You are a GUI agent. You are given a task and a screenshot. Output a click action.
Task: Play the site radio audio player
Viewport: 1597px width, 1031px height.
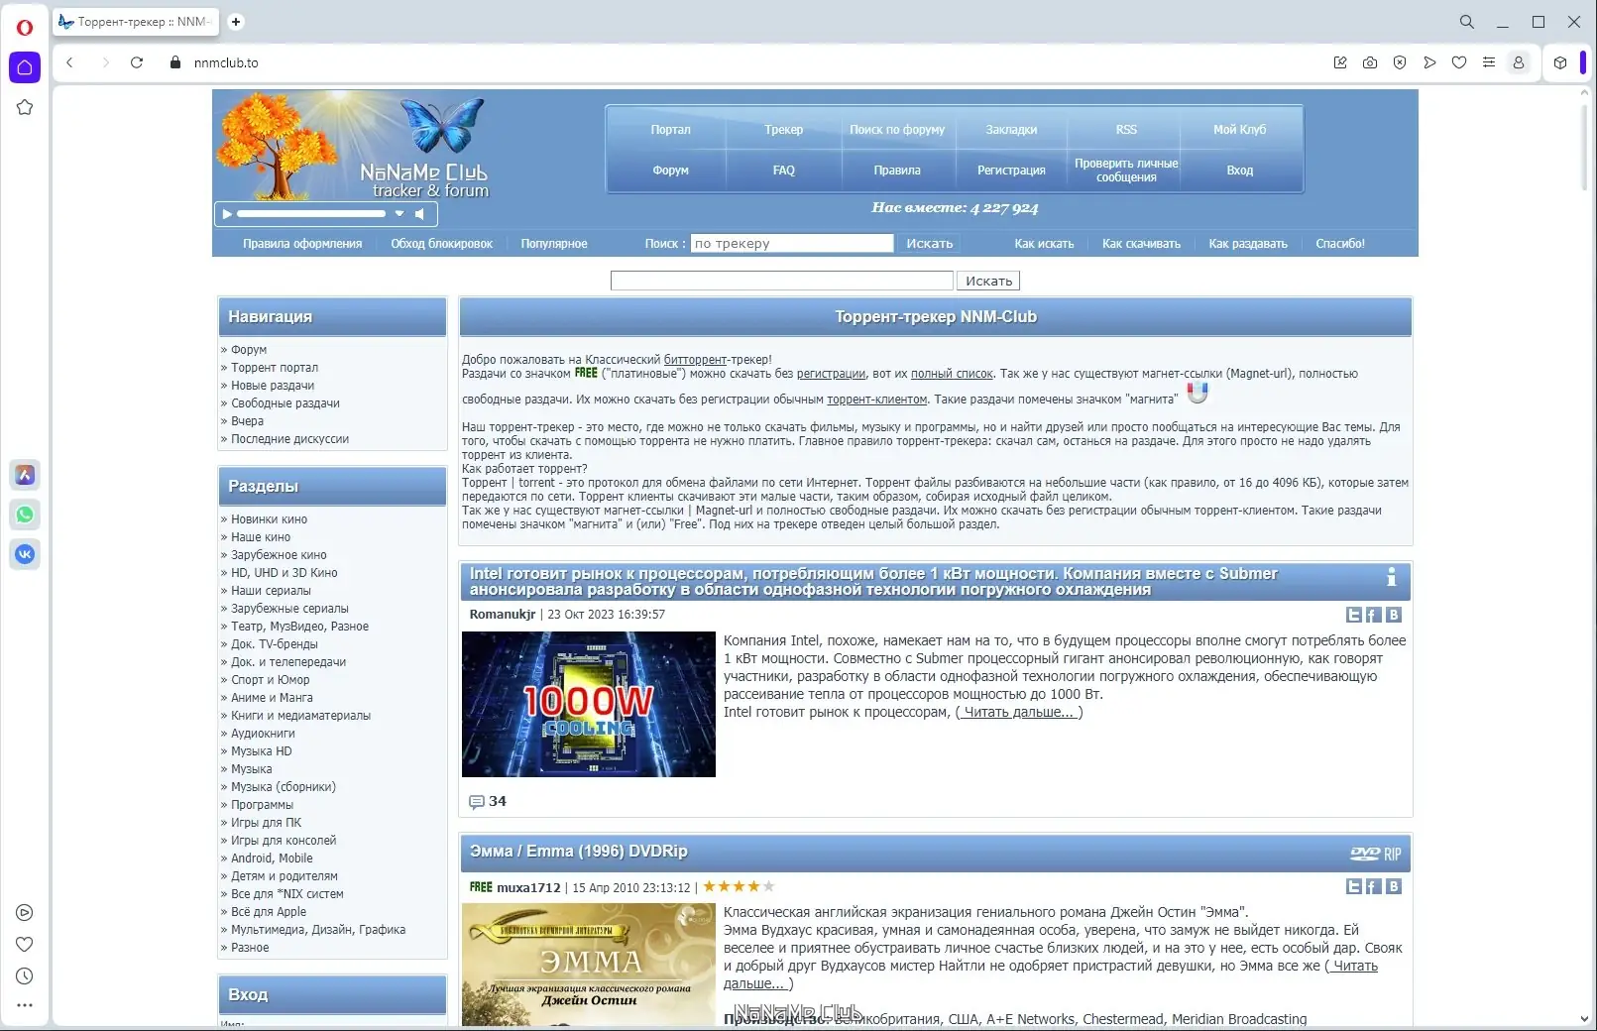coord(227,214)
